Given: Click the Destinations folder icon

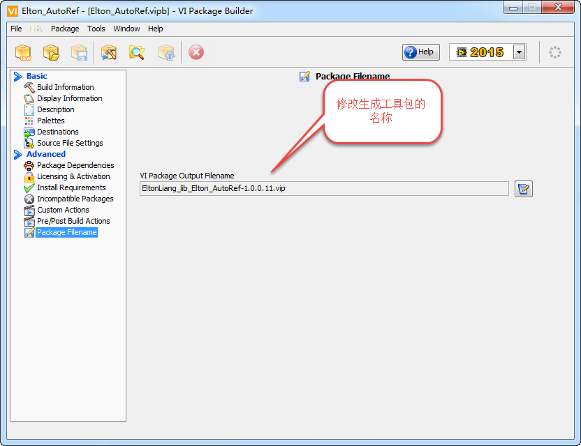Looking at the screenshot, I should [29, 132].
